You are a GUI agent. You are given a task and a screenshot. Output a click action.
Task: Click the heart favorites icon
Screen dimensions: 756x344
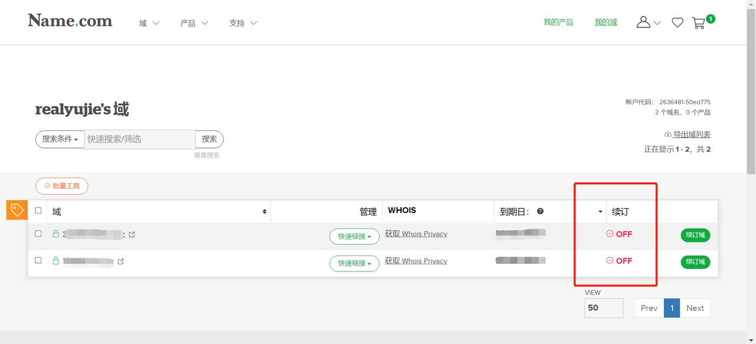click(x=677, y=23)
